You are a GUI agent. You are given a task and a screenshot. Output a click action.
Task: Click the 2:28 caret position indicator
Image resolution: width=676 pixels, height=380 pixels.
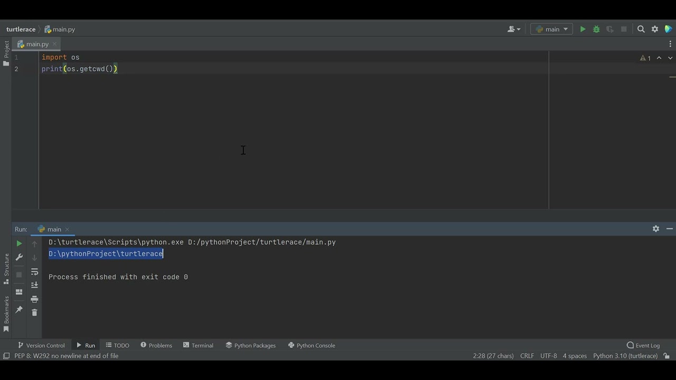pyautogui.click(x=493, y=356)
